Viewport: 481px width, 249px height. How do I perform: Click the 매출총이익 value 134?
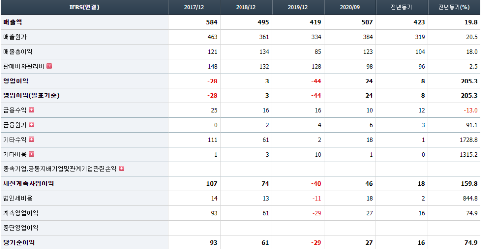pyautogui.click(x=264, y=52)
